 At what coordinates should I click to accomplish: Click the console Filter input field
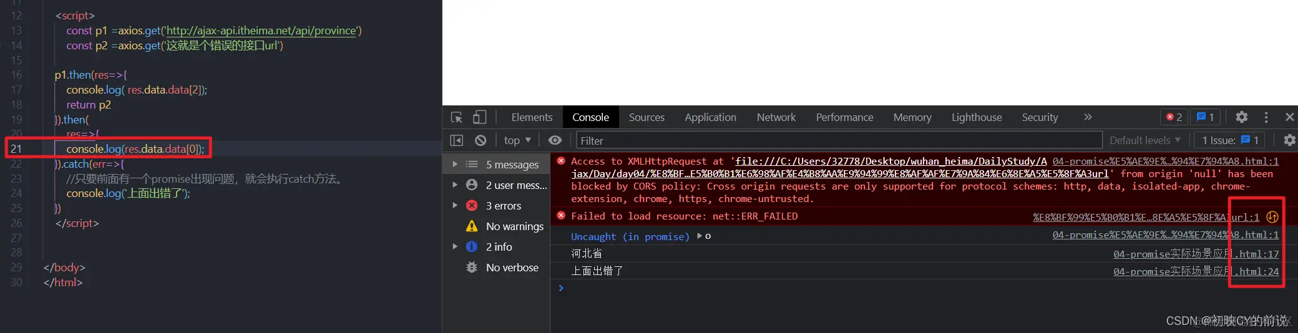pyautogui.click(x=839, y=140)
